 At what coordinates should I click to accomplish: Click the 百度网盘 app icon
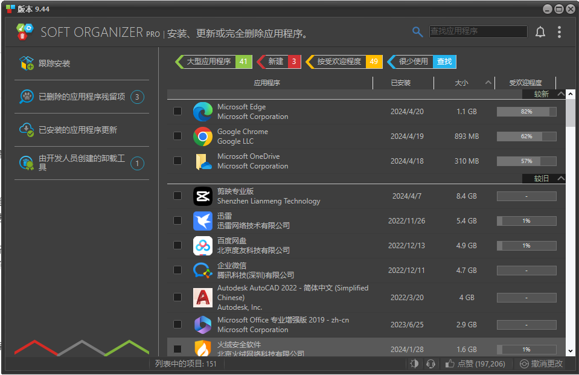[203, 246]
